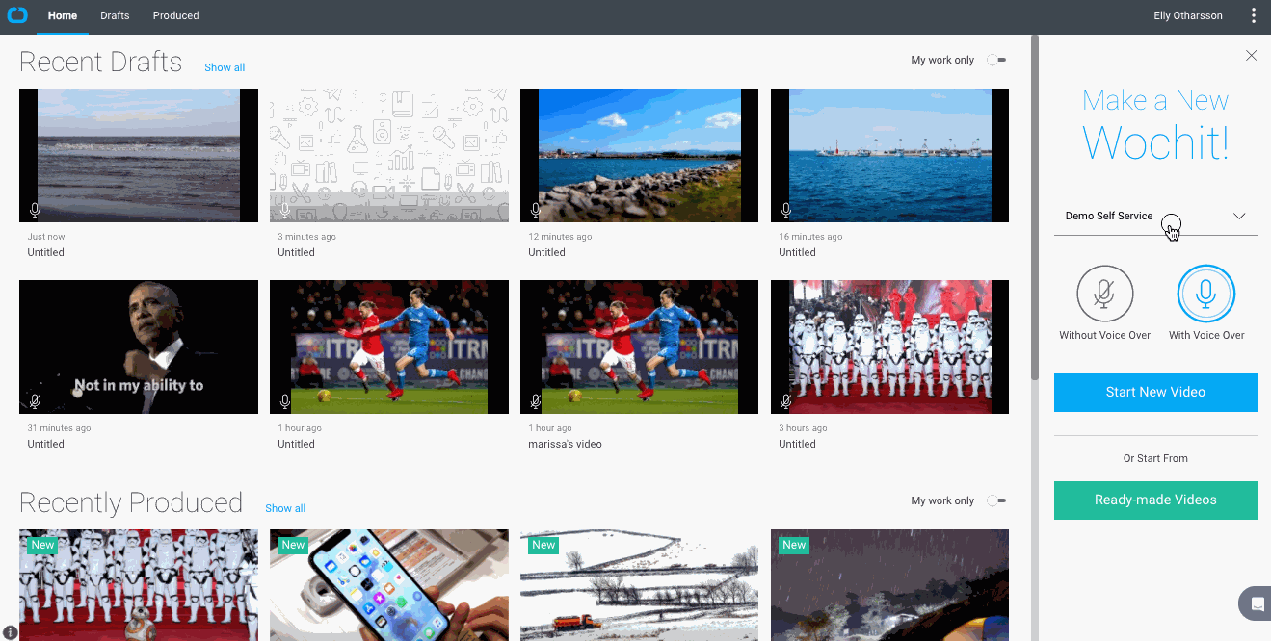Click the 'Or Start From' label
This screenshot has height=641, width=1271.
(1155, 458)
